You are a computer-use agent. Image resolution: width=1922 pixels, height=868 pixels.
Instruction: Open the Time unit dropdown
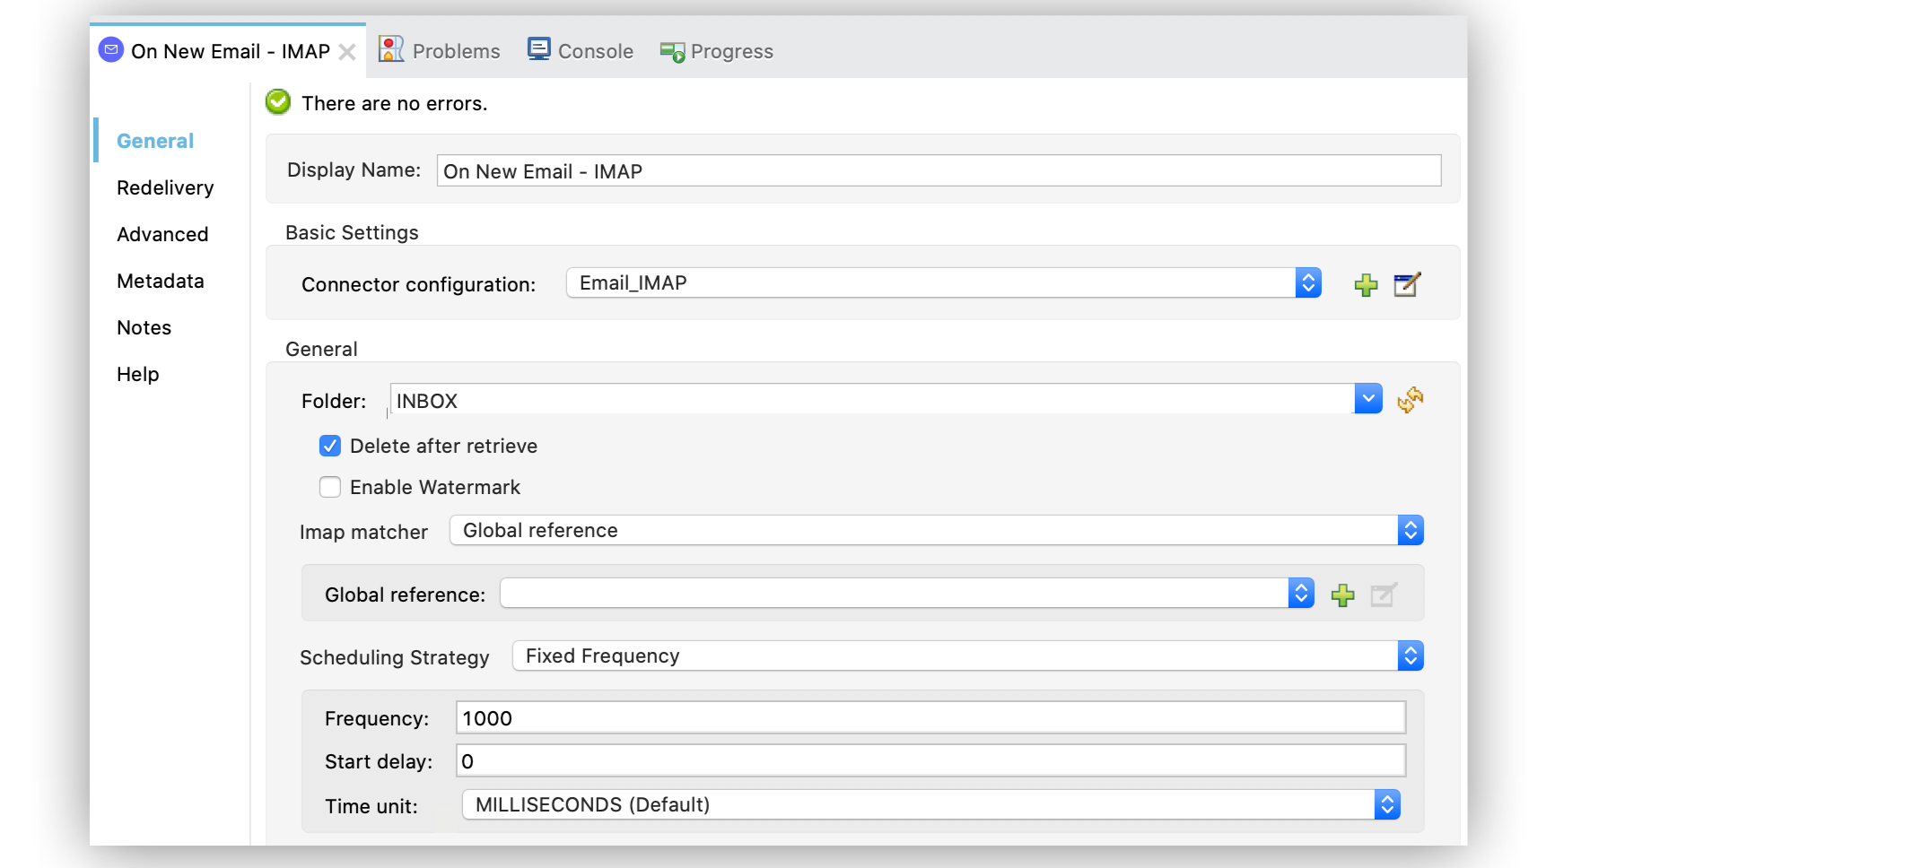[x=1387, y=804]
